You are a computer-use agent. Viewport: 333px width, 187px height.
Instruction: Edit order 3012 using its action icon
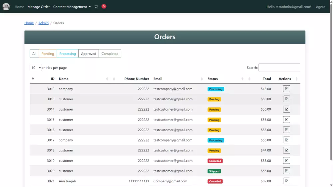[x=286, y=89]
